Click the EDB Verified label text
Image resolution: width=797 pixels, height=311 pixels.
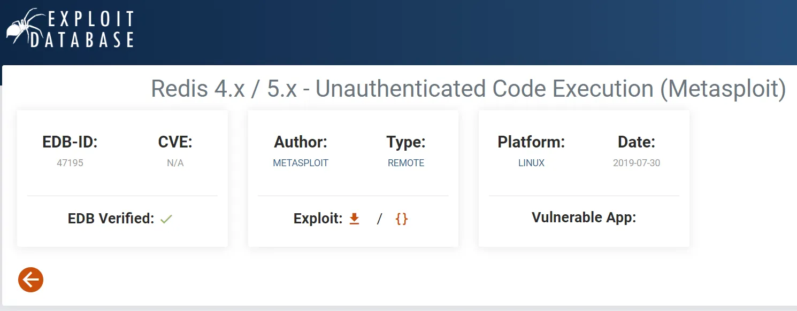111,219
